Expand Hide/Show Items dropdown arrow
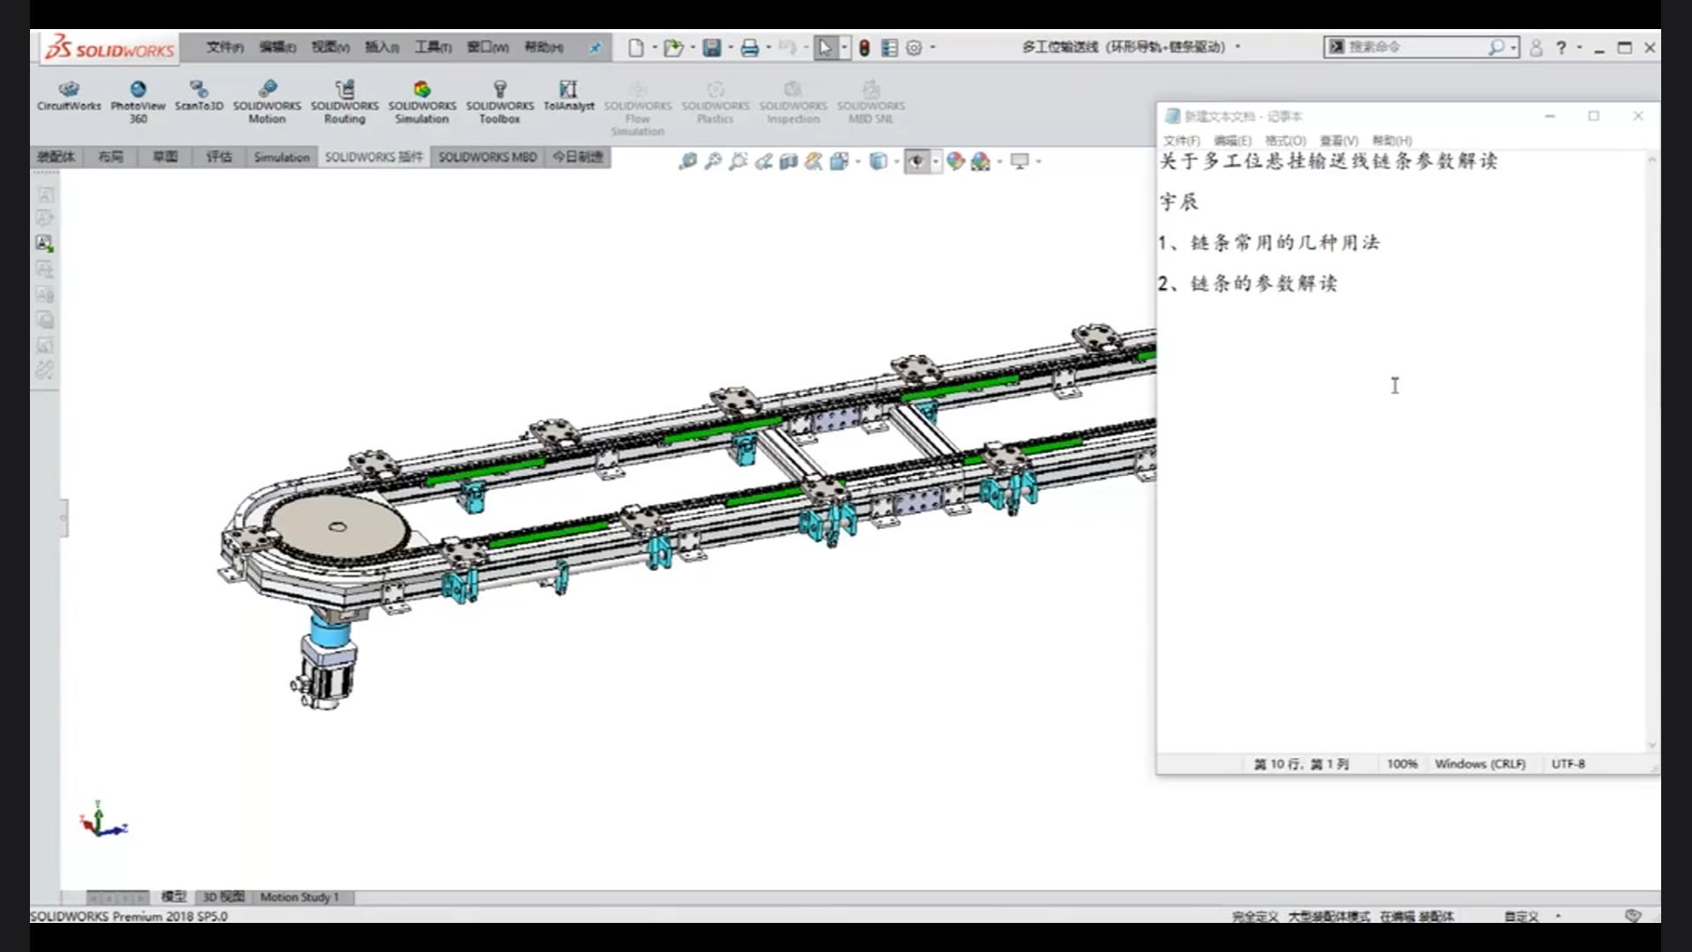The image size is (1692, 952). [936, 161]
